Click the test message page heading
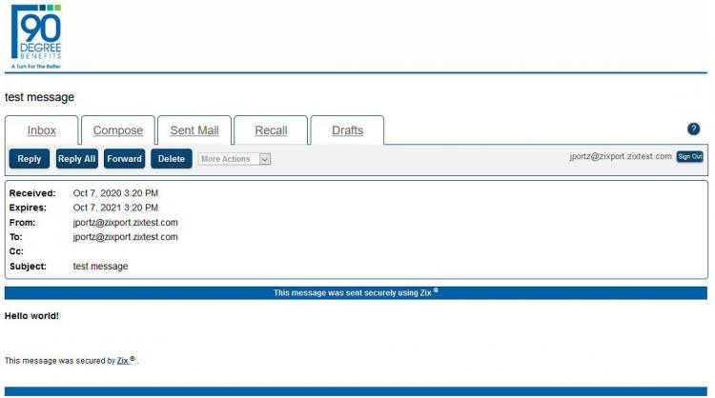 [x=39, y=97]
